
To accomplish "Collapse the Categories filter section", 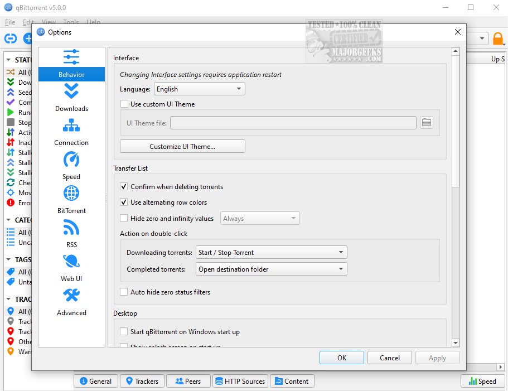I will [8, 220].
